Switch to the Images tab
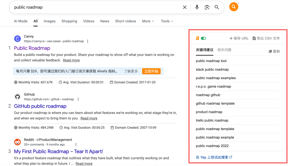Viewport: 288px width, 166px height. pos(50,21)
